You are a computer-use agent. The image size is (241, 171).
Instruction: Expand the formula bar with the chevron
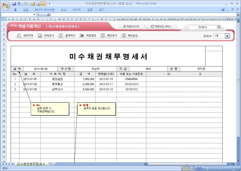click(238, 15)
